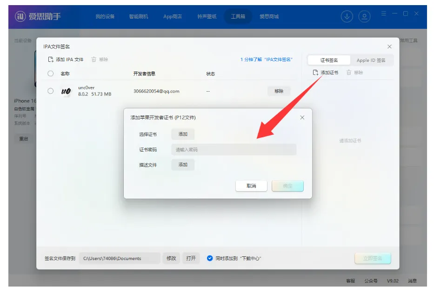
Task: Click the 移除 trash item beside 添加证书
Action: point(354,73)
